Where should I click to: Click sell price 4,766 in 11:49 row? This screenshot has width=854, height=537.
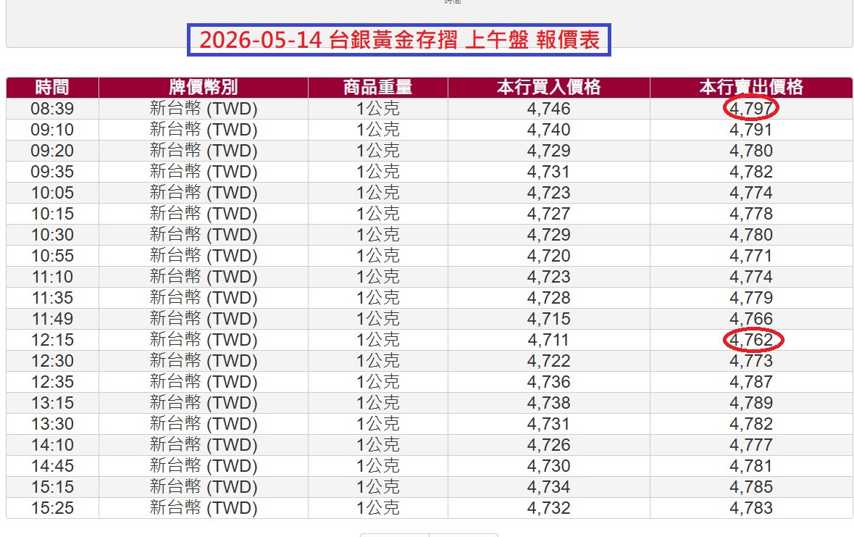751,319
